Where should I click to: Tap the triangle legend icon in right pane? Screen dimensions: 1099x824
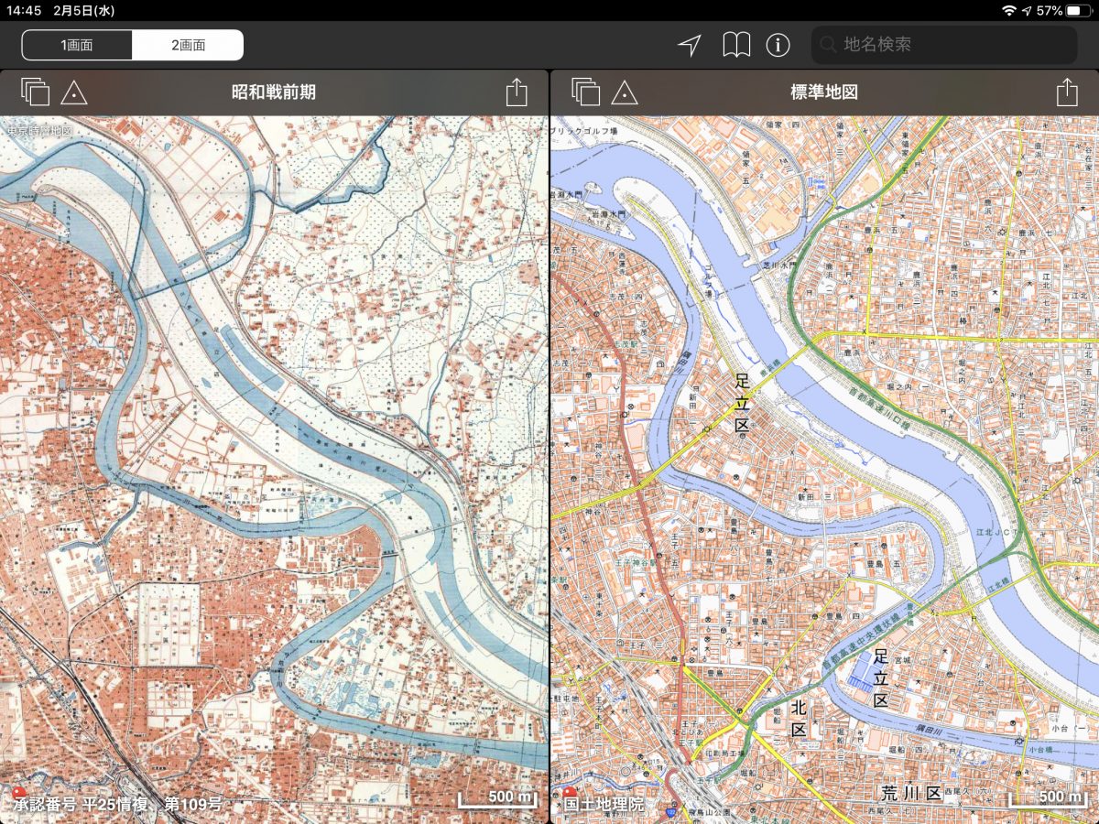(625, 92)
